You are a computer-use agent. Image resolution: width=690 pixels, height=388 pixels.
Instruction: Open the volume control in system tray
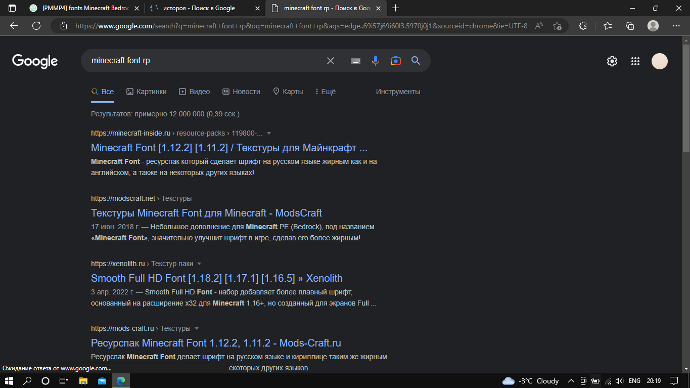click(620, 381)
